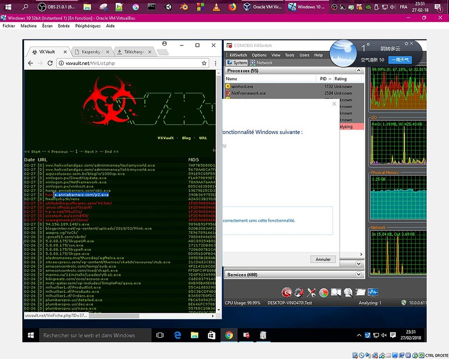Open File Explorer in the VM taskbar
The width and height of the screenshot is (449, 359).
coord(194,335)
